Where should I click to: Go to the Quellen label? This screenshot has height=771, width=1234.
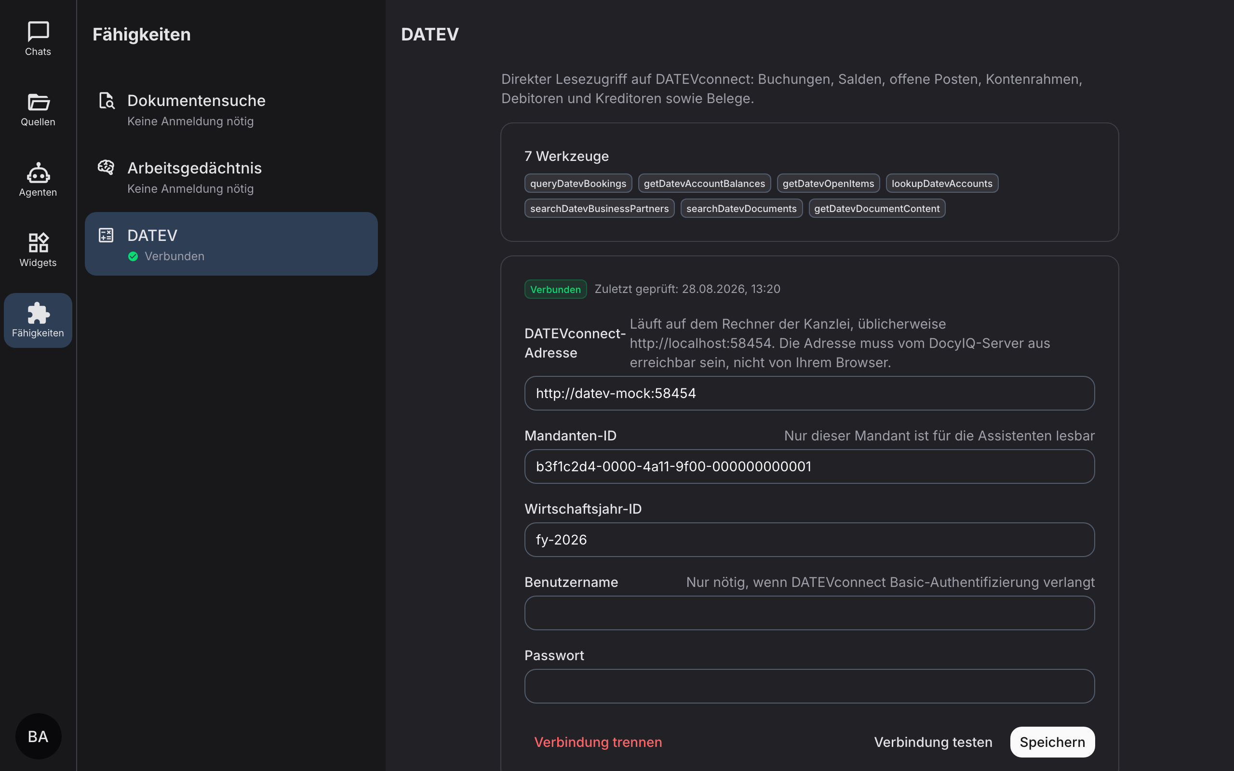click(38, 122)
